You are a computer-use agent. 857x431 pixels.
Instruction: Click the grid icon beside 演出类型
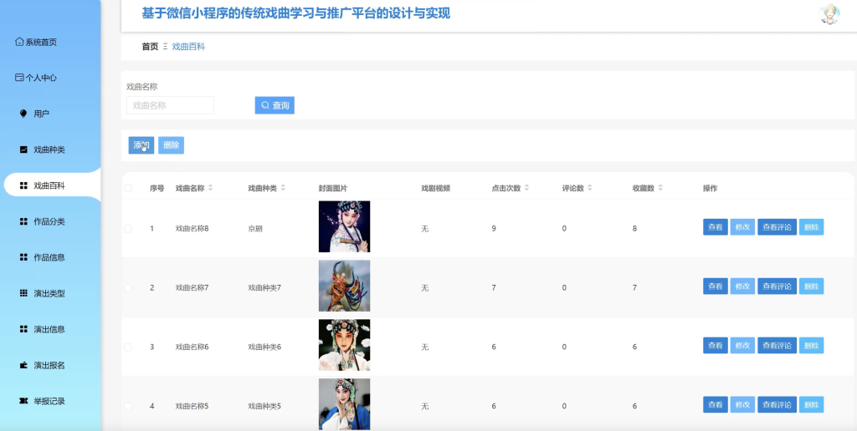pos(23,293)
